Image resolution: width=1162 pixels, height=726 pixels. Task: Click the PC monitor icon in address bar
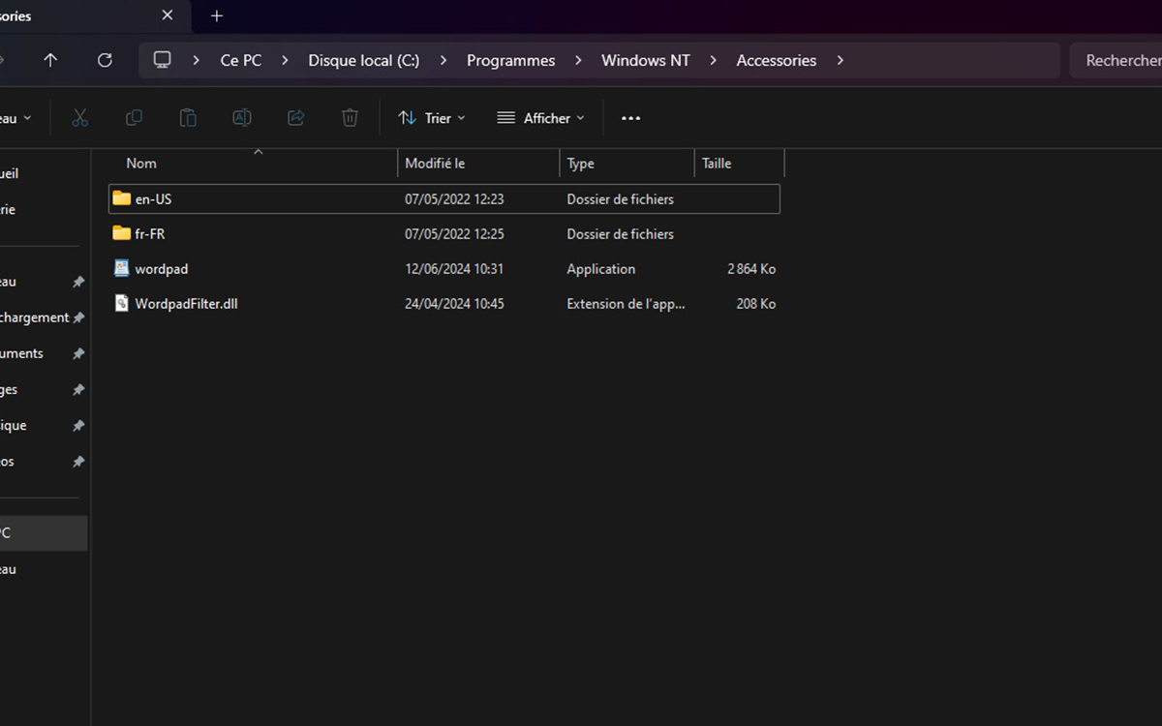162,60
